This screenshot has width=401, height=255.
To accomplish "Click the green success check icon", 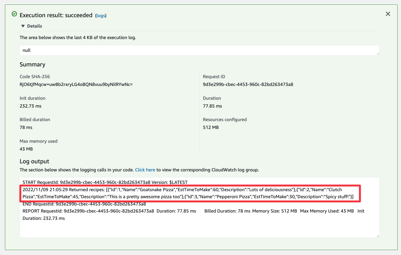I will [x=14, y=14].
